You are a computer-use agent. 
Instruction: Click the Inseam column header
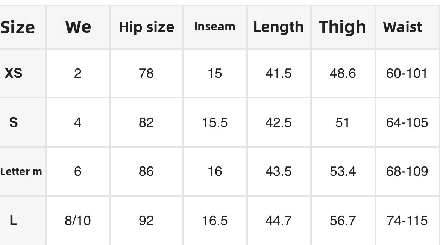pos(214,27)
